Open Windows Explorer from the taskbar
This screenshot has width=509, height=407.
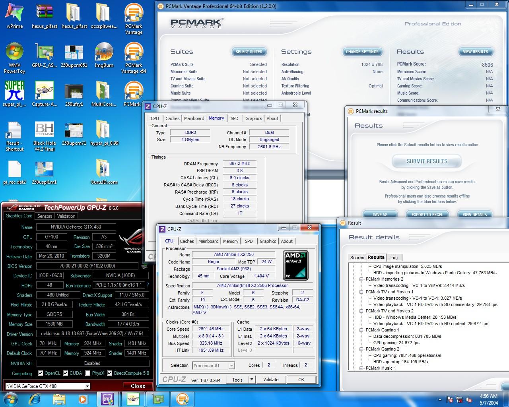click(x=59, y=399)
